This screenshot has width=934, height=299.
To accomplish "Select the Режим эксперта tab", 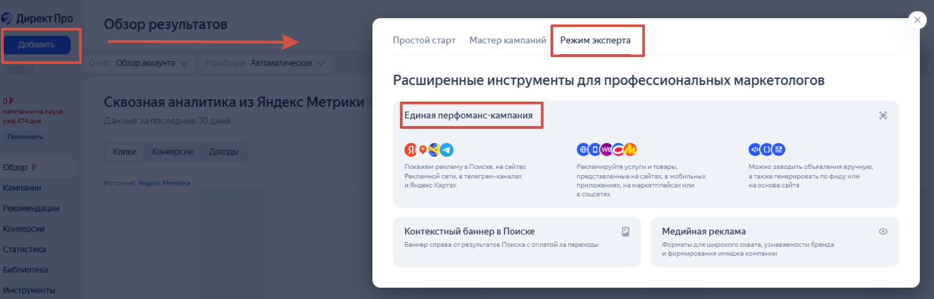I will 595,40.
